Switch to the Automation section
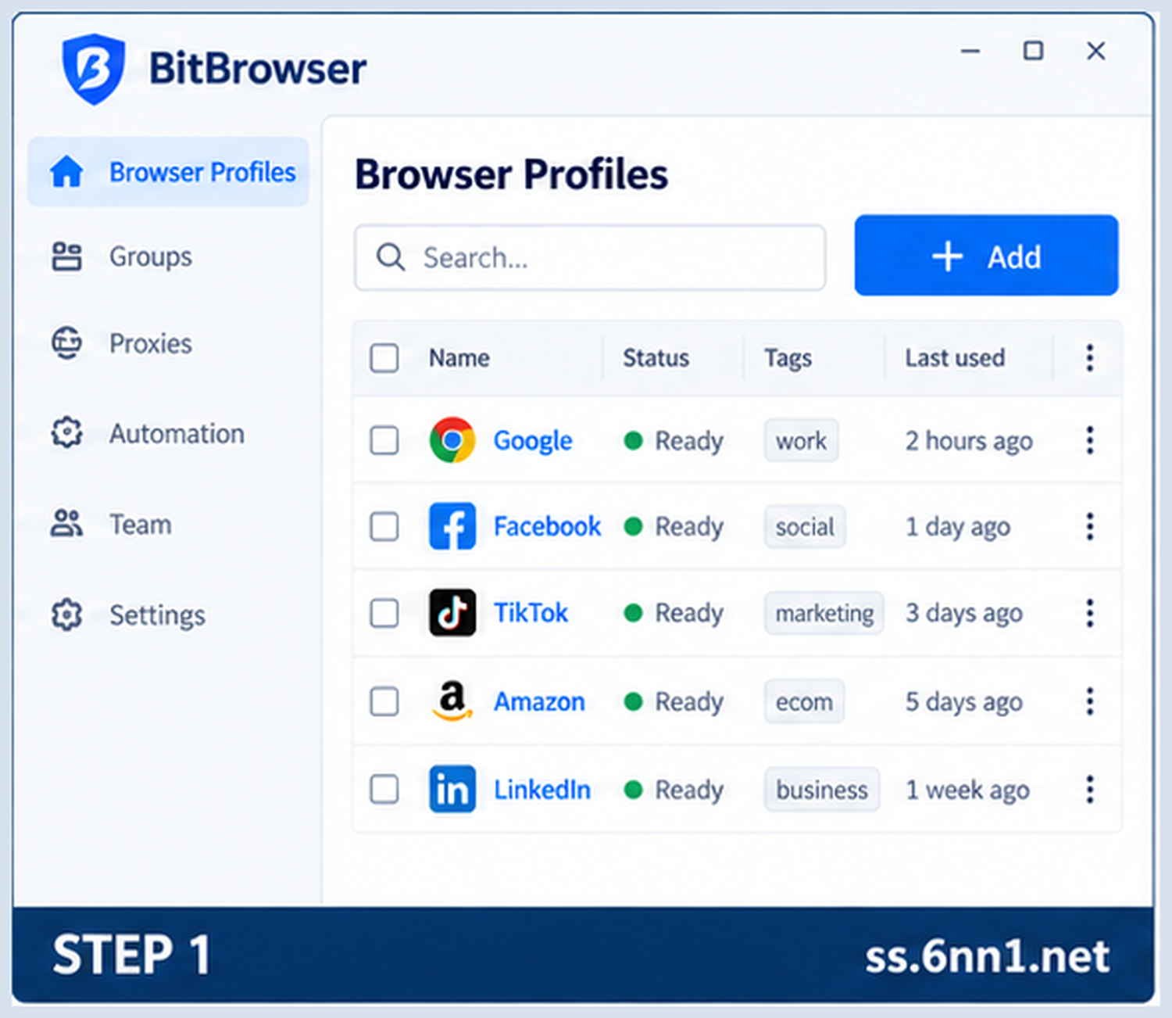This screenshot has width=1172, height=1018. click(177, 433)
